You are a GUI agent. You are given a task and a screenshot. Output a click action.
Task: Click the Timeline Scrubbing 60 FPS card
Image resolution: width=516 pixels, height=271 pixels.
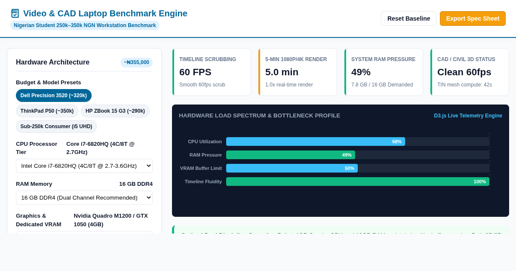(x=212, y=72)
